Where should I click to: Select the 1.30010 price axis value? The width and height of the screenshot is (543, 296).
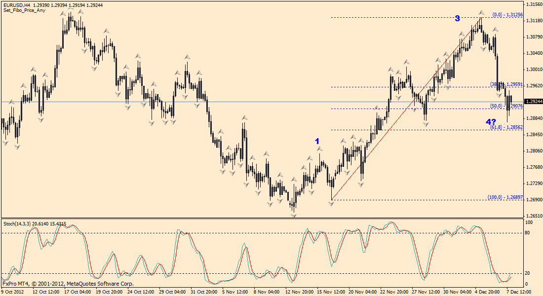click(534, 69)
